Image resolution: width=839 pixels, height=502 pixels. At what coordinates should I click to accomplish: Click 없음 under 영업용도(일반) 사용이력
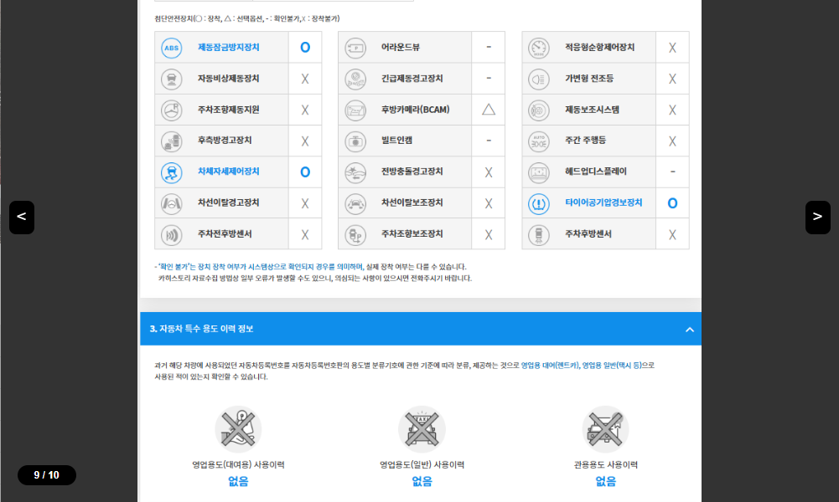422,481
